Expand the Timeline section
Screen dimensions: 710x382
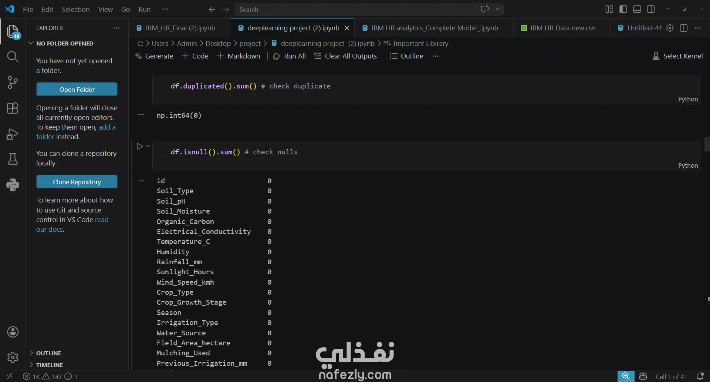77,365
